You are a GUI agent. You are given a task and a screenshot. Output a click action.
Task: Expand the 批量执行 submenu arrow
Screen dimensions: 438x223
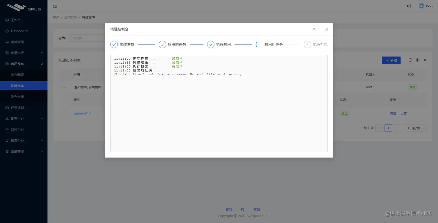tap(42, 53)
